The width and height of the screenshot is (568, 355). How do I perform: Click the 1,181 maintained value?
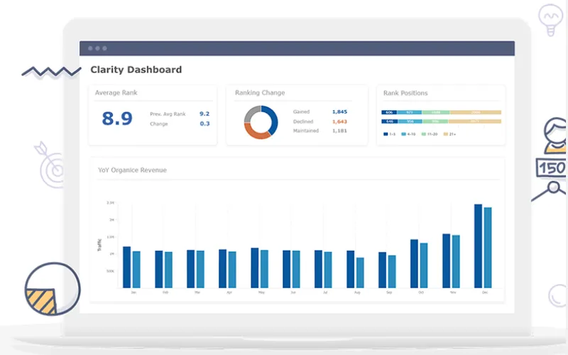point(339,131)
